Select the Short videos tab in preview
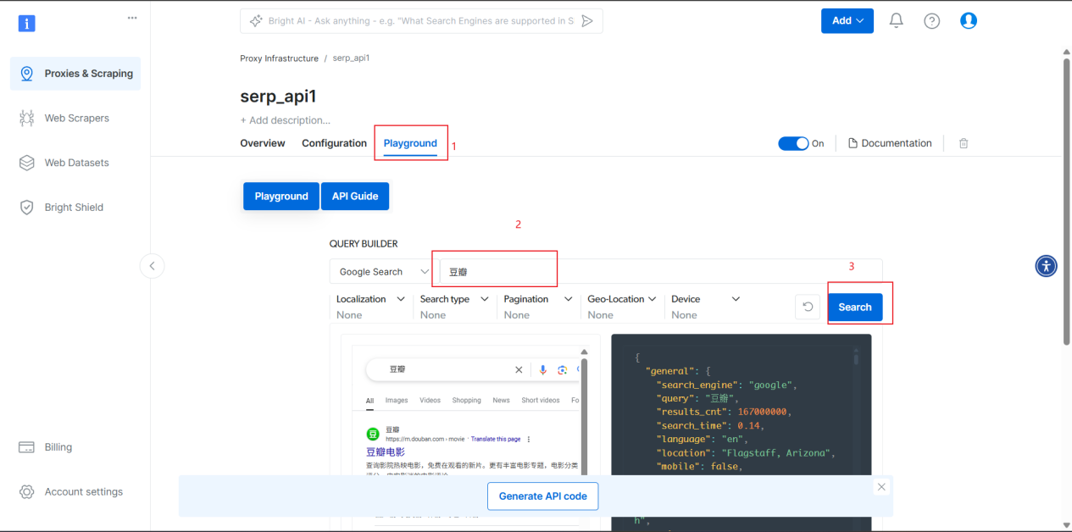The height and width of the screenshot is (532, 1072). point(541,400)
